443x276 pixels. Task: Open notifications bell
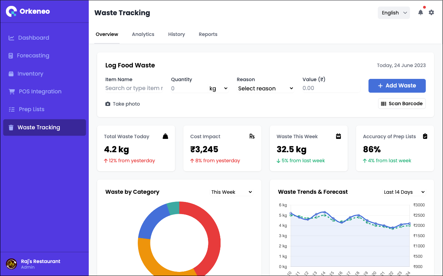pos(420,12)
